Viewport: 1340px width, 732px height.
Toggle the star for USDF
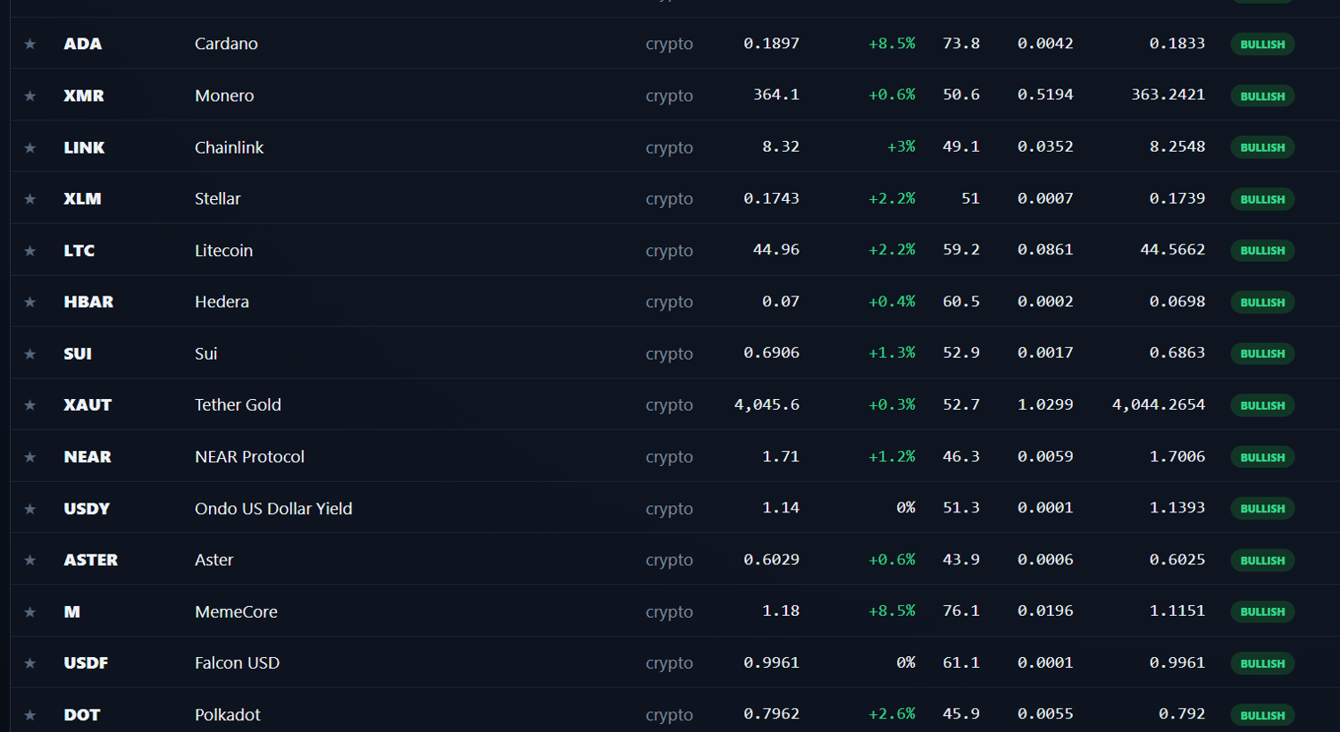click(29, 663)
